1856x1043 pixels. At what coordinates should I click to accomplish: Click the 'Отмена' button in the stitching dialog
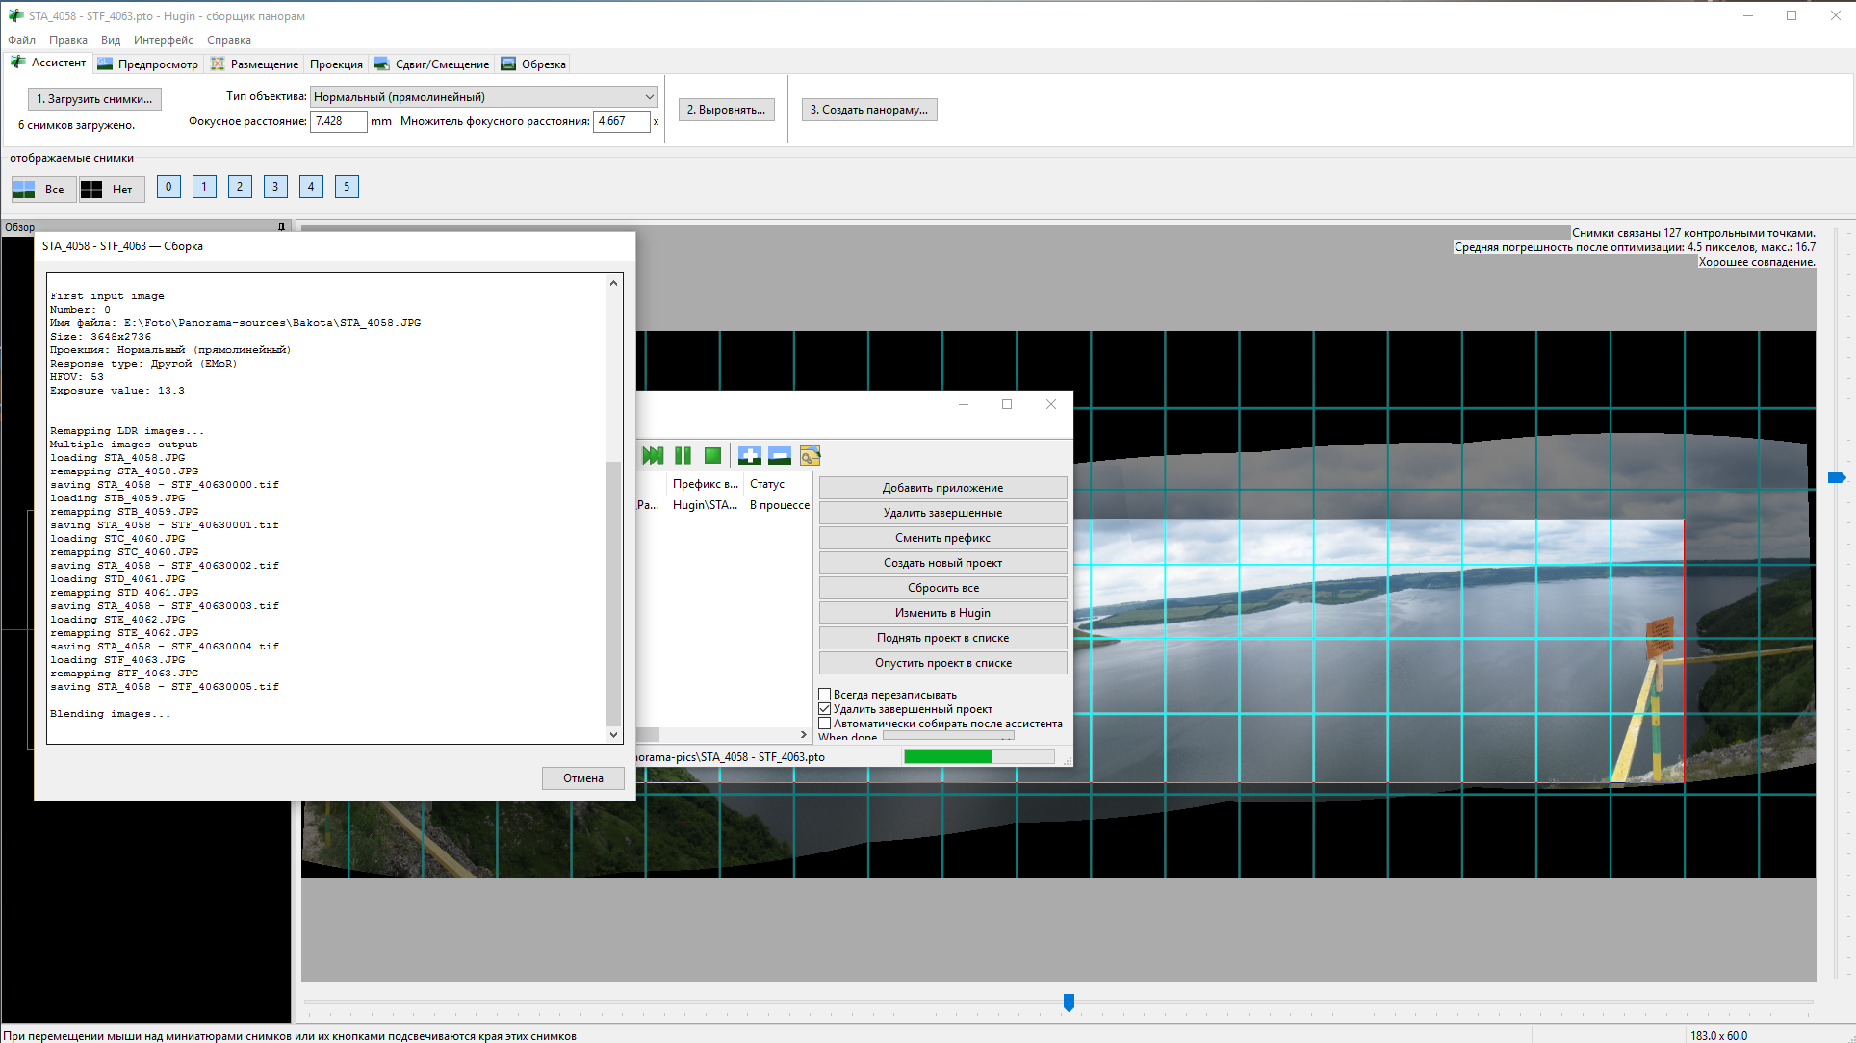pyautogui.click(x=582, y=778)
